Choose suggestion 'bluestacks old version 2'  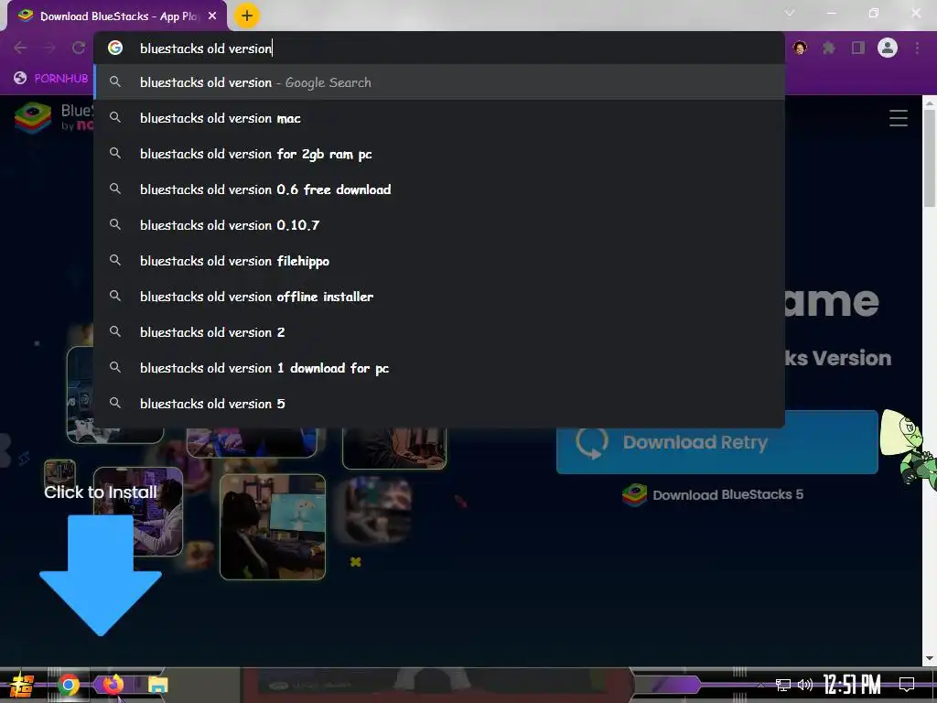(439, 332)
